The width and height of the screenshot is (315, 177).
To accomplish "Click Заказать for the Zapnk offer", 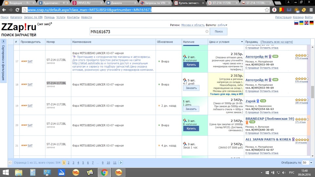I will pos(191,109).
